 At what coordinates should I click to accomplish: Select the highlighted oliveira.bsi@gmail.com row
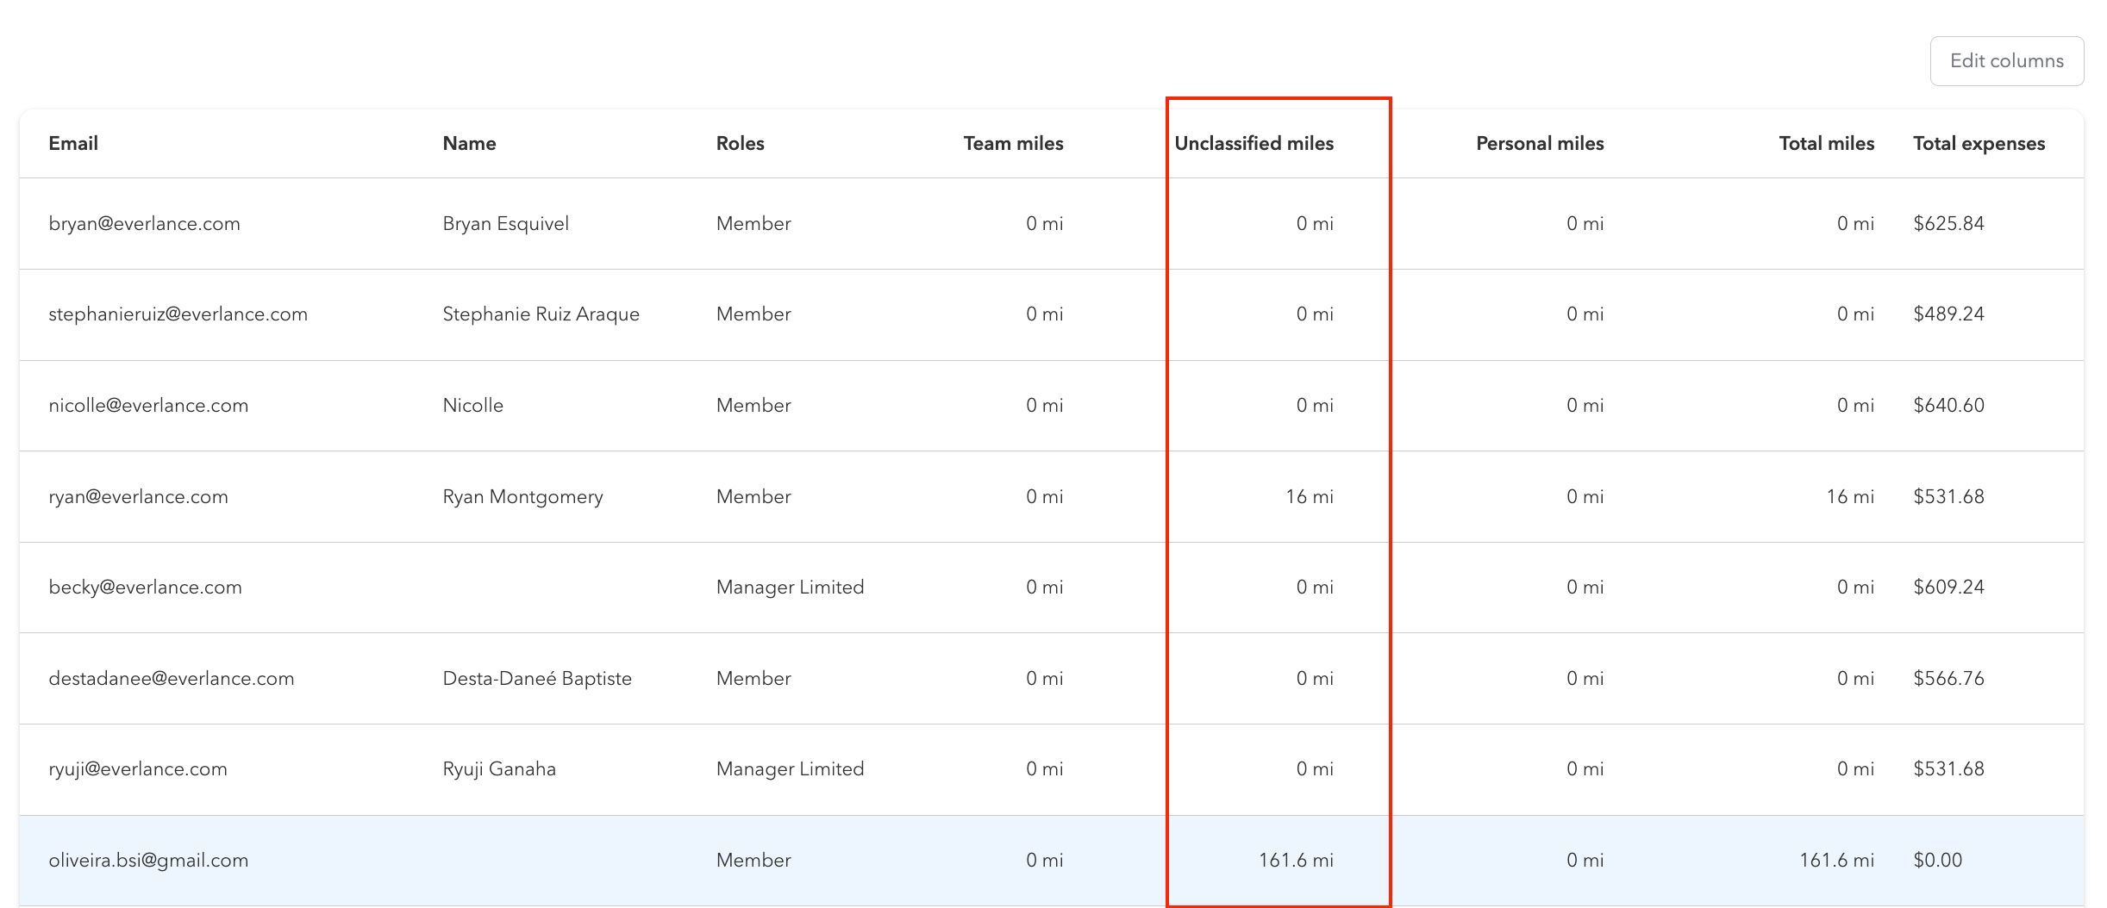(148, 861)
